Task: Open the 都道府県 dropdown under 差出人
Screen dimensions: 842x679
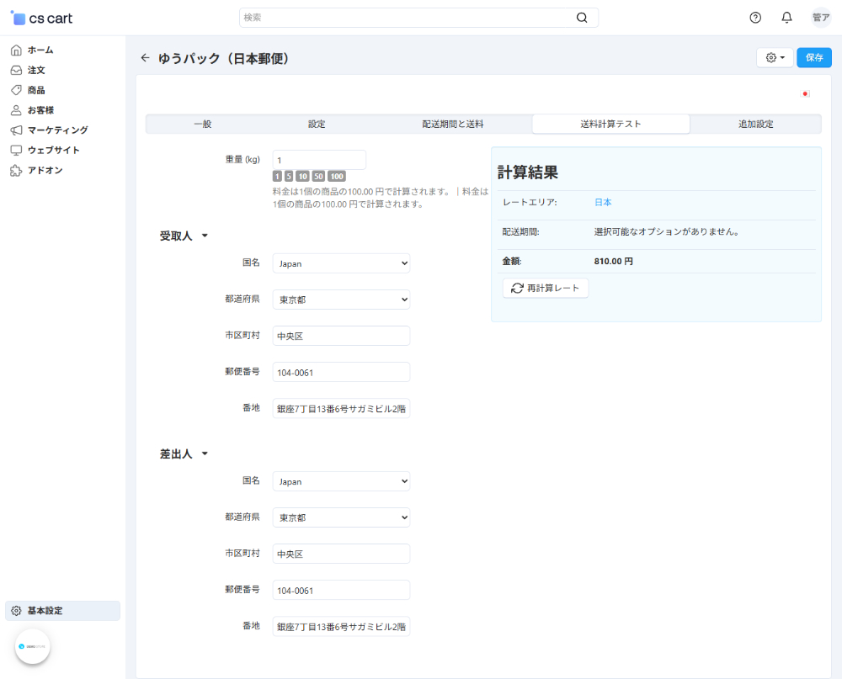Action: pyautogui.click(x=340, y=517)
